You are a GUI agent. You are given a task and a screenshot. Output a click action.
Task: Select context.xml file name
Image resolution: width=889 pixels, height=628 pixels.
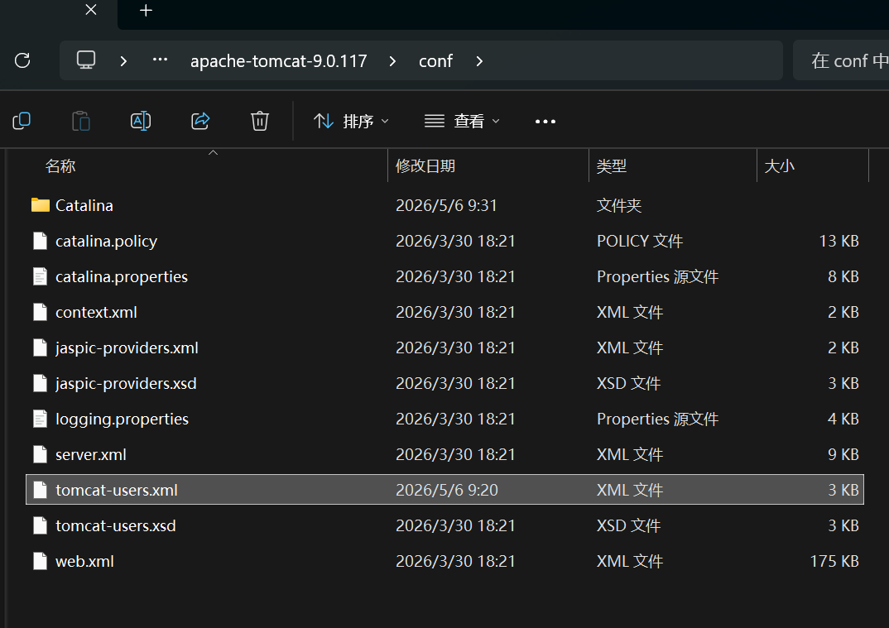pos(96,312)
